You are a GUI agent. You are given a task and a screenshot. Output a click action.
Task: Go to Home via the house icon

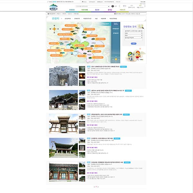pyautogui.click(x=83, y=2)
